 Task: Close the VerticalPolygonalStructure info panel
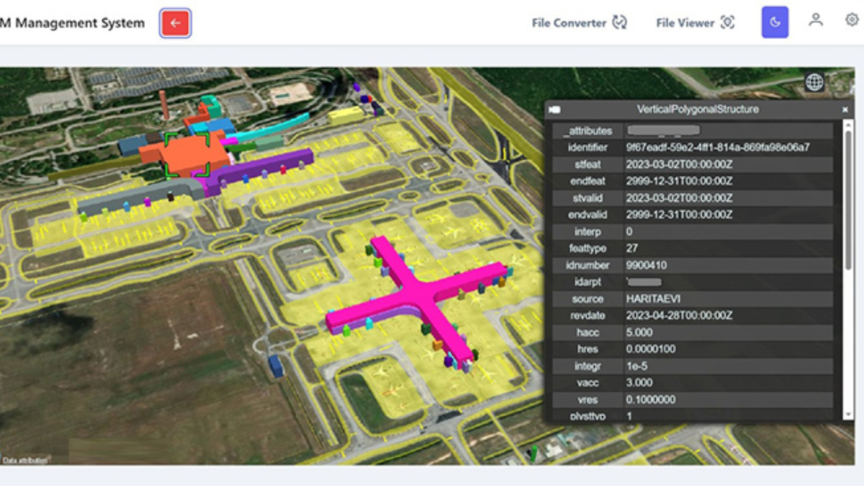(x=845, y=110)
